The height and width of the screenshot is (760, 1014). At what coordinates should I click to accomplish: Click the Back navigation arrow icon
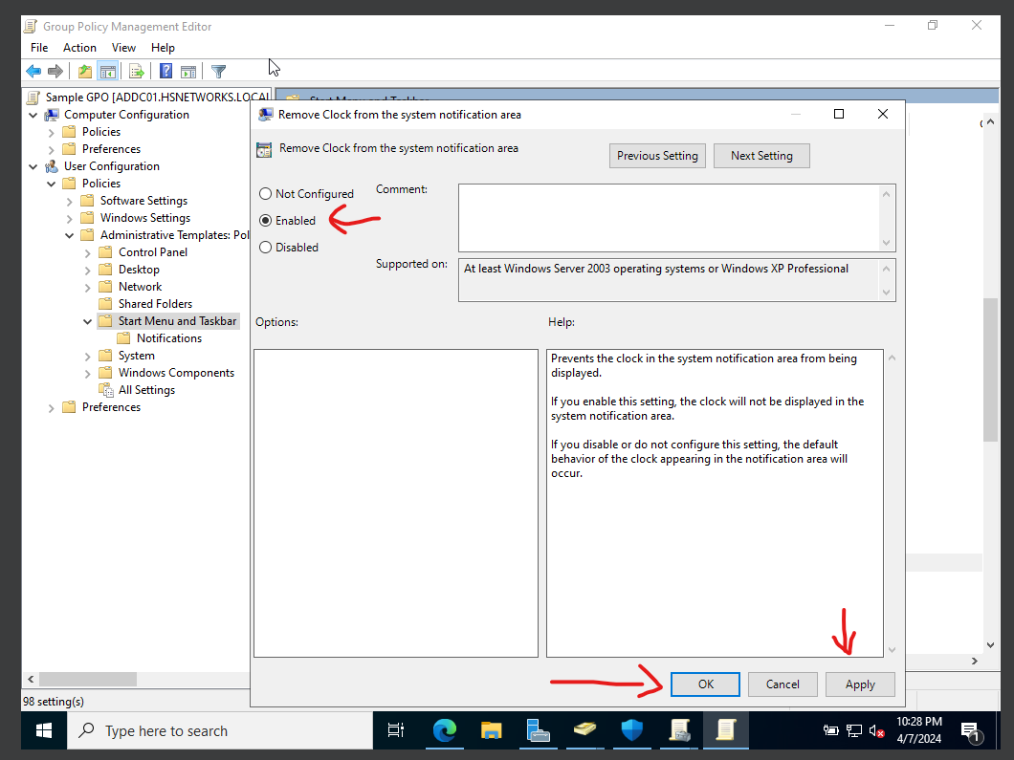click(x=33, y=71)
